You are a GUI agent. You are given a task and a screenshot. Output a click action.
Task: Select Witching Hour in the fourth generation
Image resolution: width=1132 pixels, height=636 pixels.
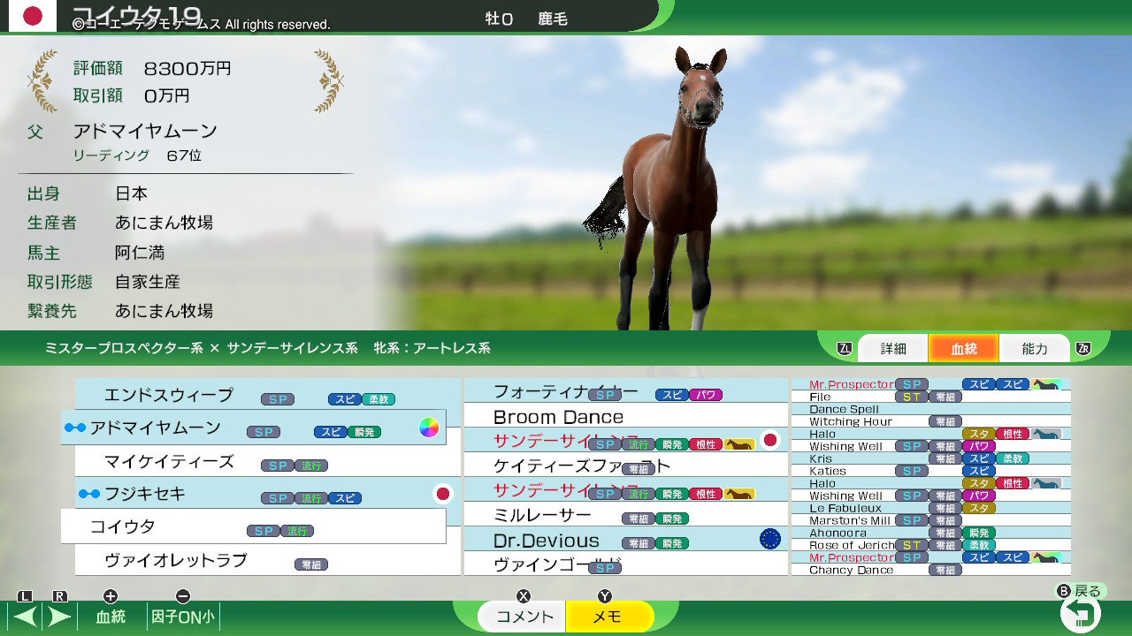[x=931, y=421]
